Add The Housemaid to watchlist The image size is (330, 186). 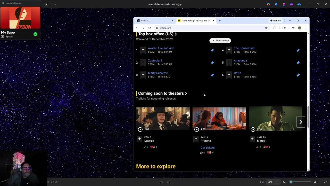click(x=229, y=50)
